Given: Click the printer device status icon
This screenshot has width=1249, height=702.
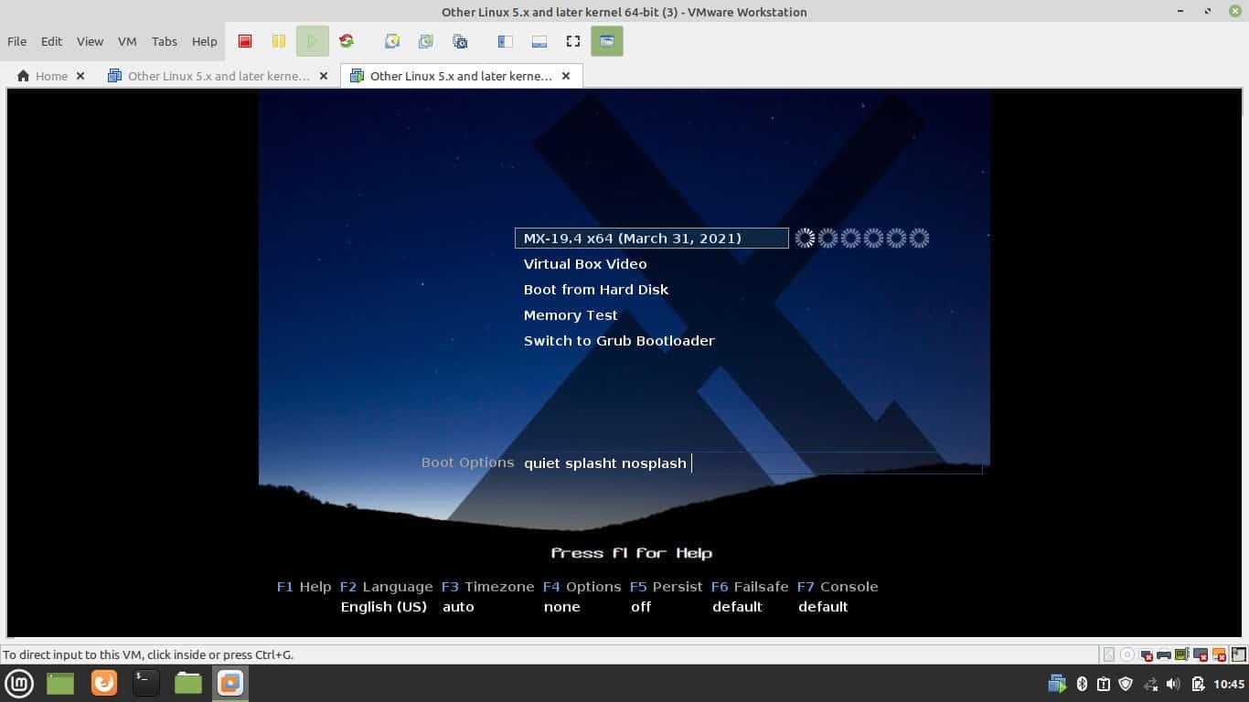Looking at the screenshot, I should coord(1164,654).
